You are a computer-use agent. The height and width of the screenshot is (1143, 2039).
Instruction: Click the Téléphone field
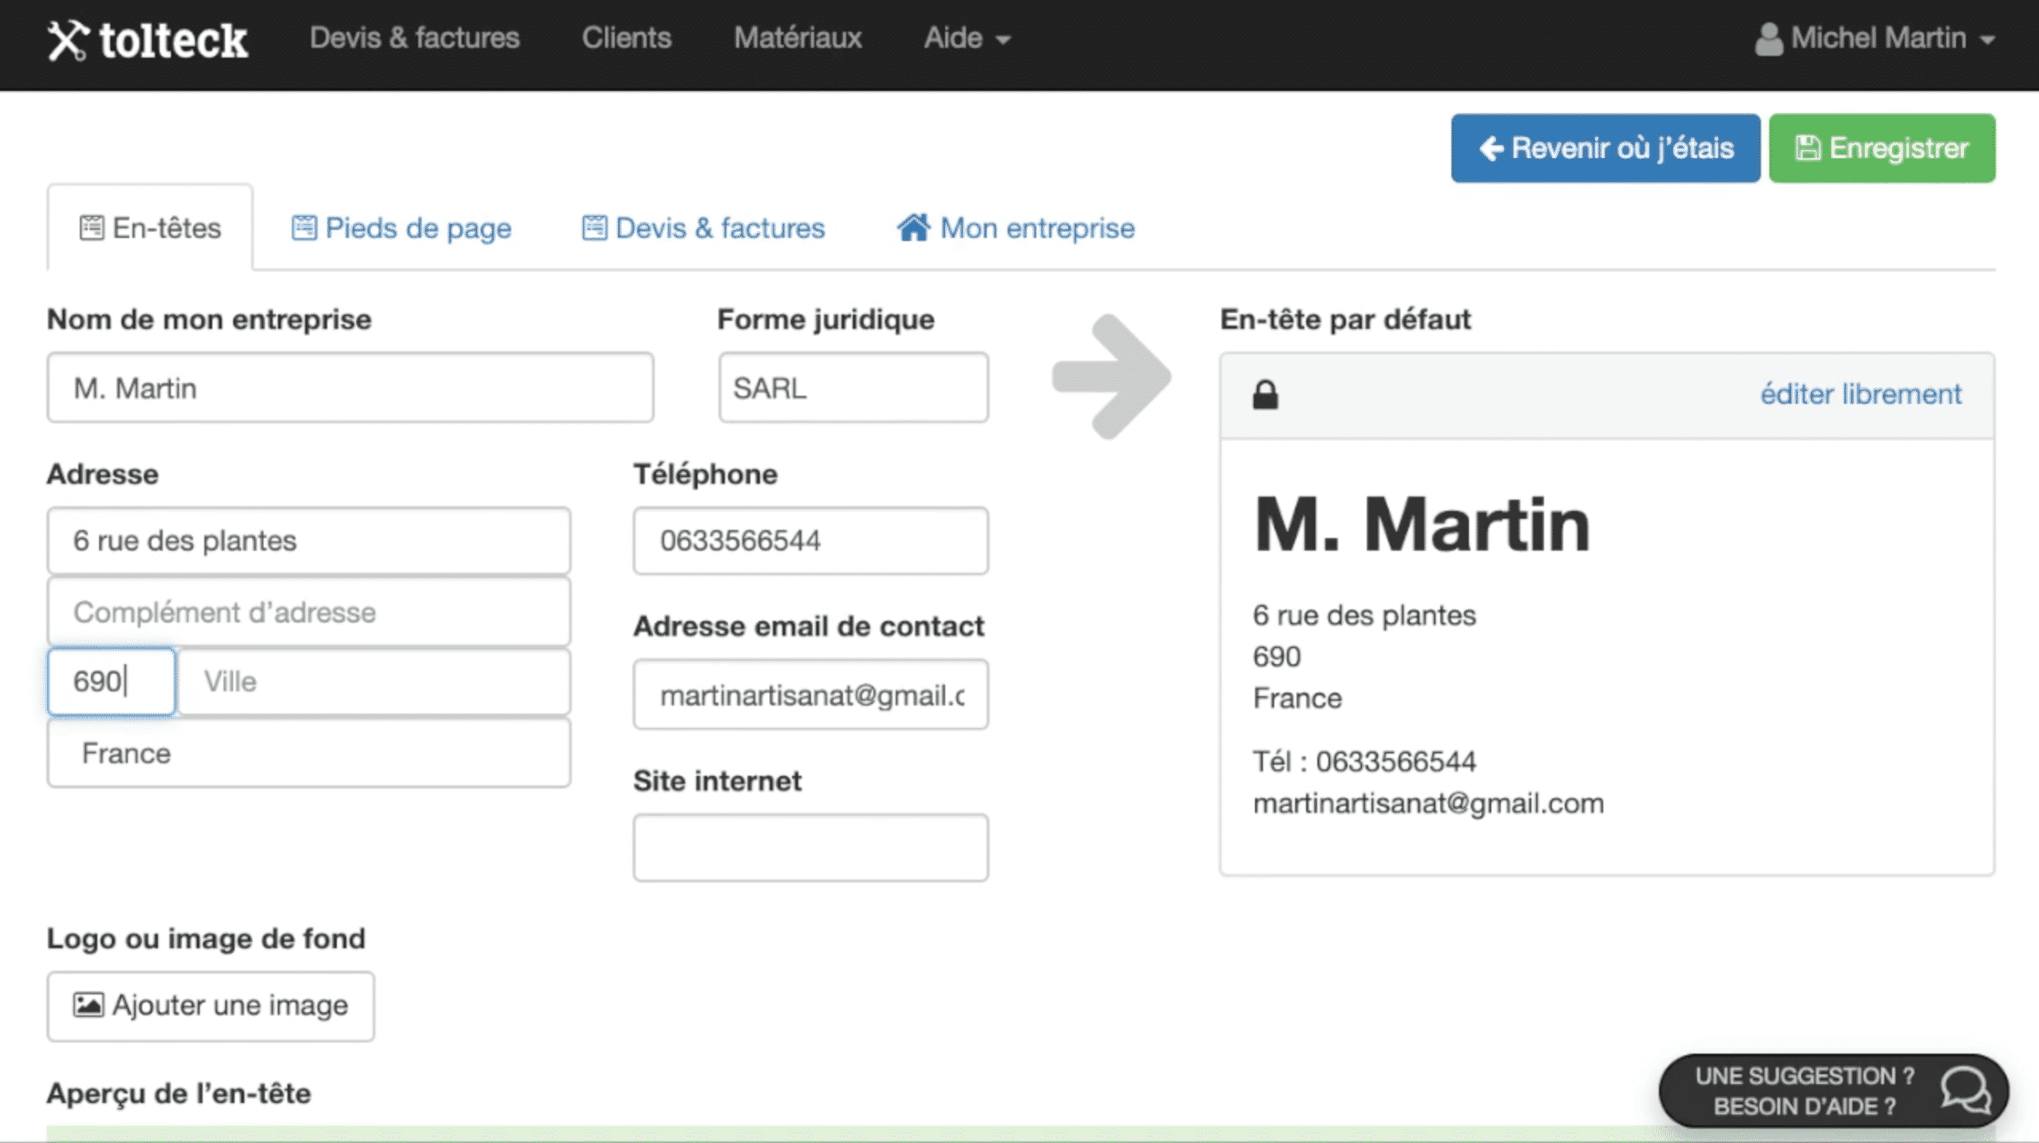pyautogui.click(x=810, y=540)
